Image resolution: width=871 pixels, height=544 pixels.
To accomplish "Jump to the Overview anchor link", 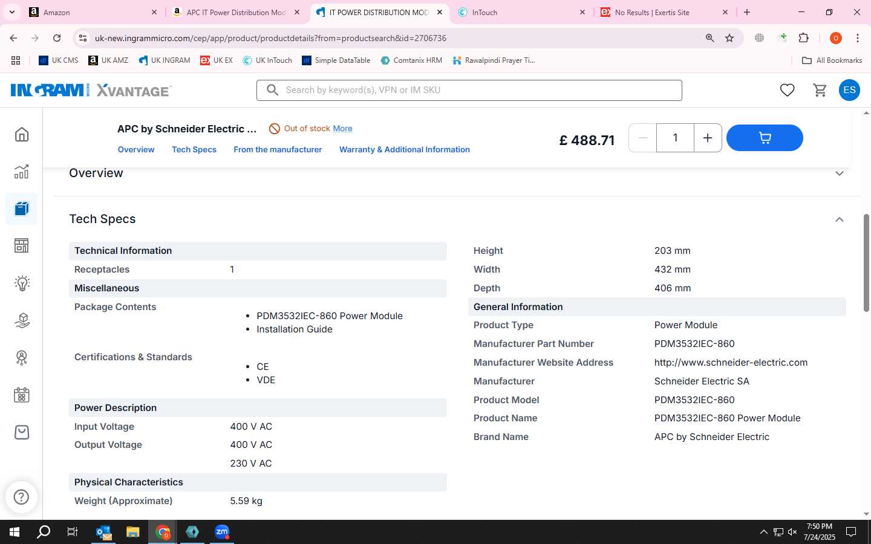I will [x=136, y=149].
